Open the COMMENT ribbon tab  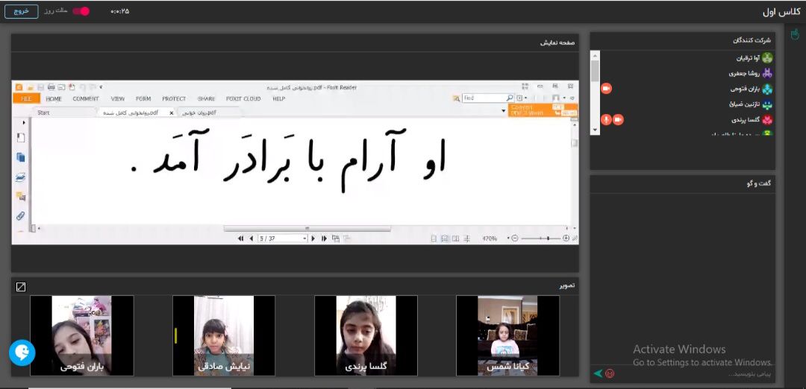point(85,98)
